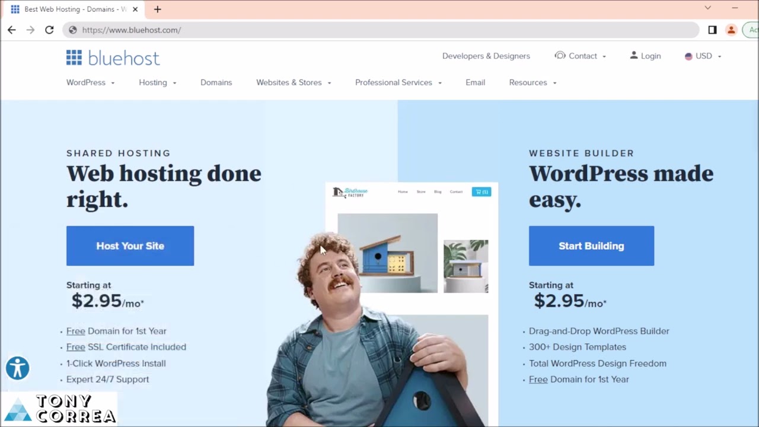Click '1-Click WordPress Install' text
Screen dimensions: 759x427
116,363
